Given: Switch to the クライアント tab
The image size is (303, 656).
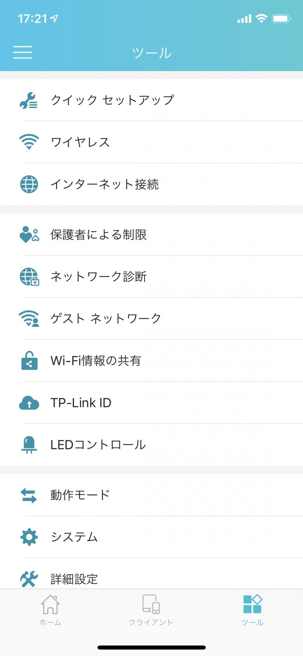Looking at the screenshot, I should 151,610.
